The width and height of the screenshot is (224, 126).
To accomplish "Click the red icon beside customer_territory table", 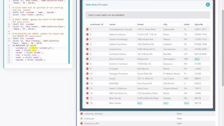I will point(82,114).
